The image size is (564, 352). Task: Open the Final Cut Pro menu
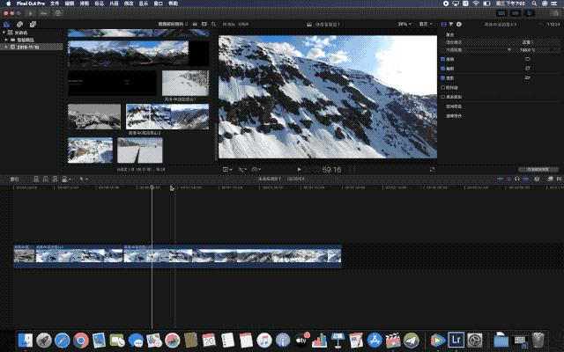pyautogui.click(x=29, y=4)
